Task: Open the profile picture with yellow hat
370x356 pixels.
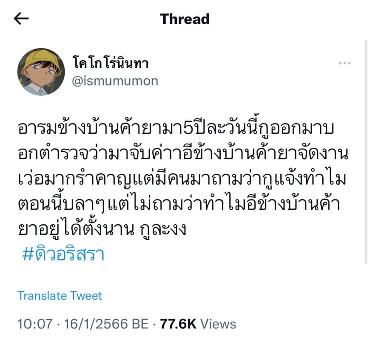Action: (x=41, y=72)
